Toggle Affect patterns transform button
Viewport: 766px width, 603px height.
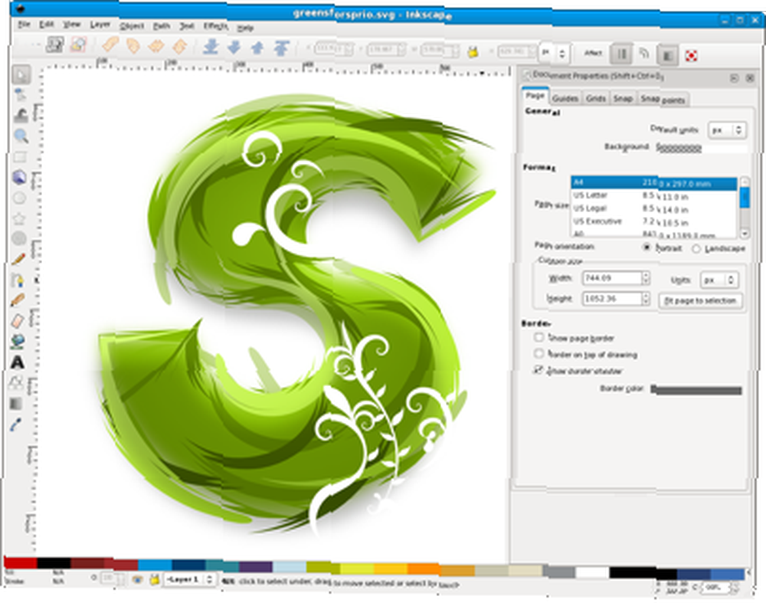coord(690,56)
